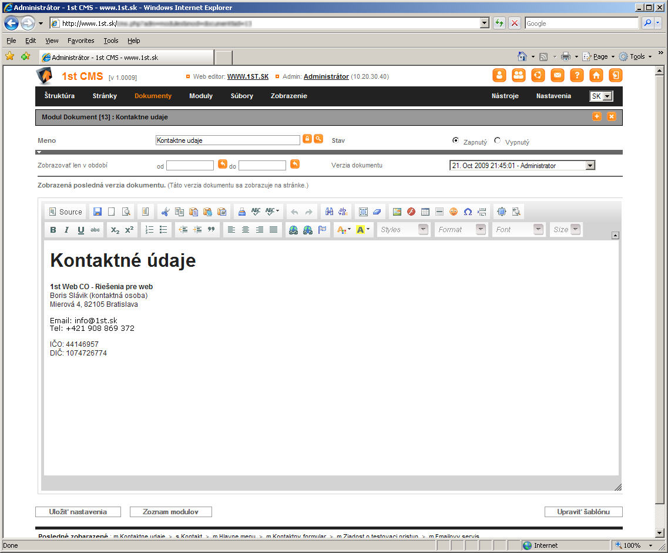Insert a table via Table icon
The image size is (668, 553).
pyautogui.click(x=425, y=212)
